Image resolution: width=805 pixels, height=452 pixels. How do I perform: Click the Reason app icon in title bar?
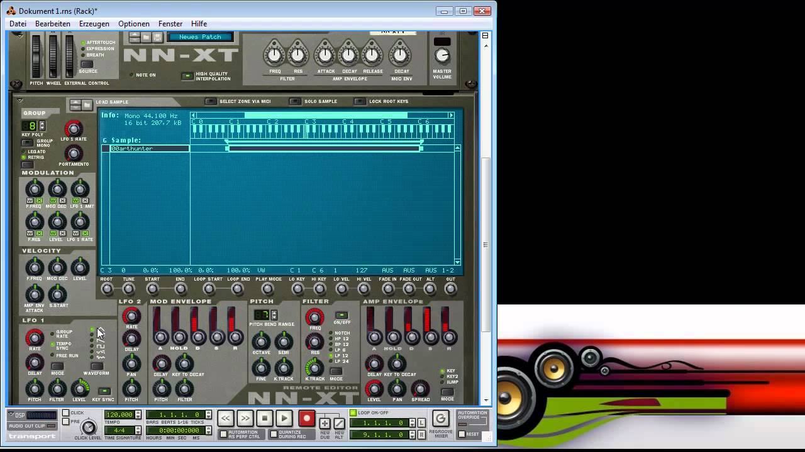tap(11, 11)
